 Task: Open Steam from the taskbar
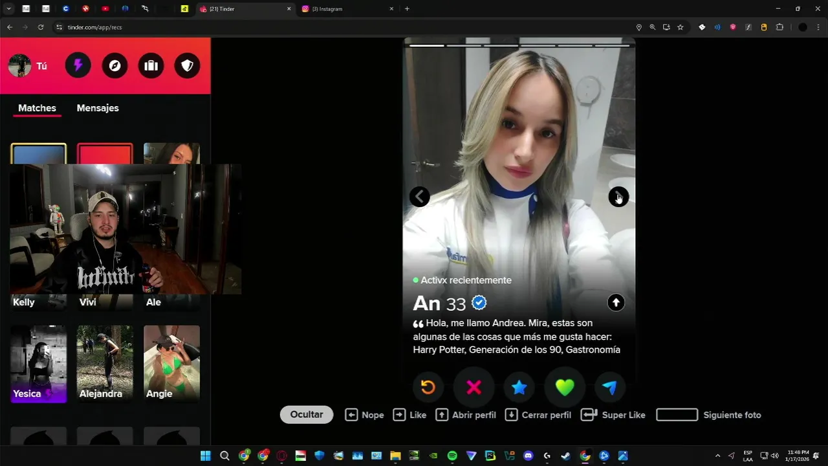click(566, 456)
